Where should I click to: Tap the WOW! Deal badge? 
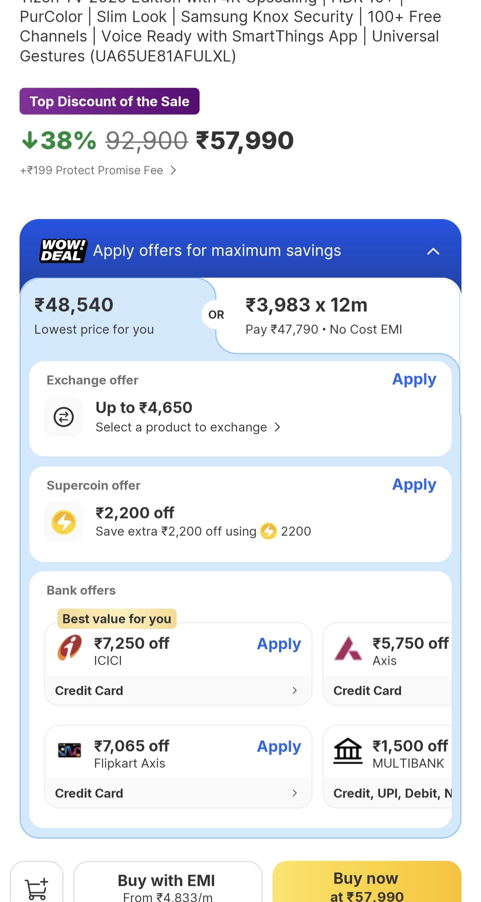tap(64, 251)
